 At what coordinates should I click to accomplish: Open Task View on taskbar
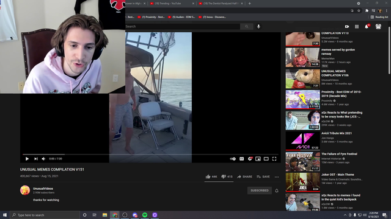(95, 215)
